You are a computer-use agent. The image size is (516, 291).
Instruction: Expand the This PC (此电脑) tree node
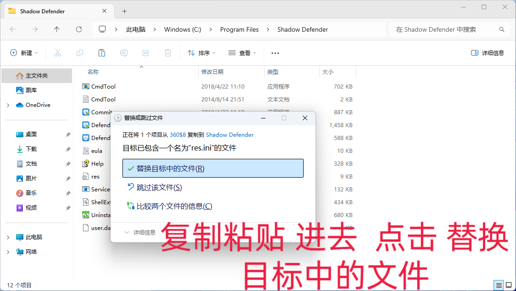click(8, 237)
